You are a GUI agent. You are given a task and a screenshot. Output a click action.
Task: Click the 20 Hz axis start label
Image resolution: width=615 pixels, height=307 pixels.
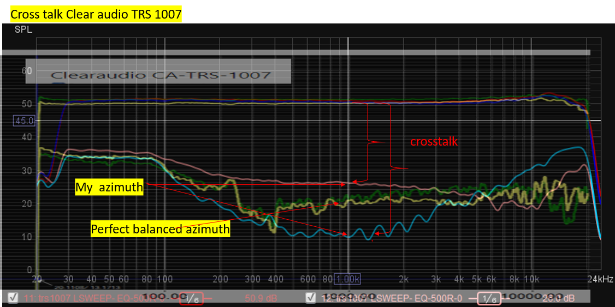coord(36,279)
